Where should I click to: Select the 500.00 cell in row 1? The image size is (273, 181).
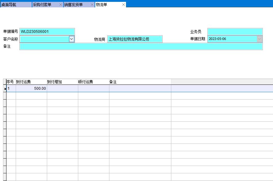(31, 89)
